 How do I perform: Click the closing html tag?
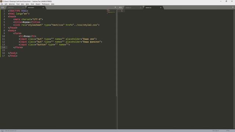(x=12, y=56)
